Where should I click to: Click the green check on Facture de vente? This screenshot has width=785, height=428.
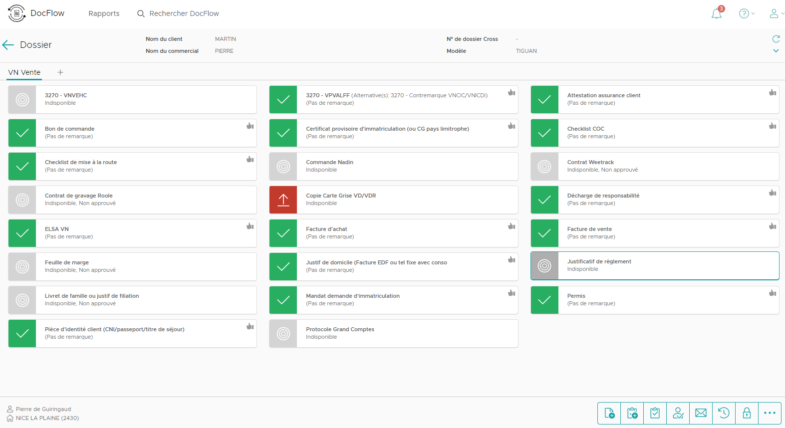pyautogui.click(x=544, y=233)
